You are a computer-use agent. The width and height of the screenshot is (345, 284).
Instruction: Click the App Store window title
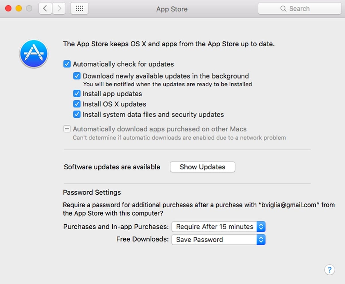[x=172, y=9]
